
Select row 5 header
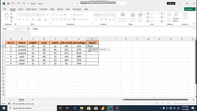point(3,56)
